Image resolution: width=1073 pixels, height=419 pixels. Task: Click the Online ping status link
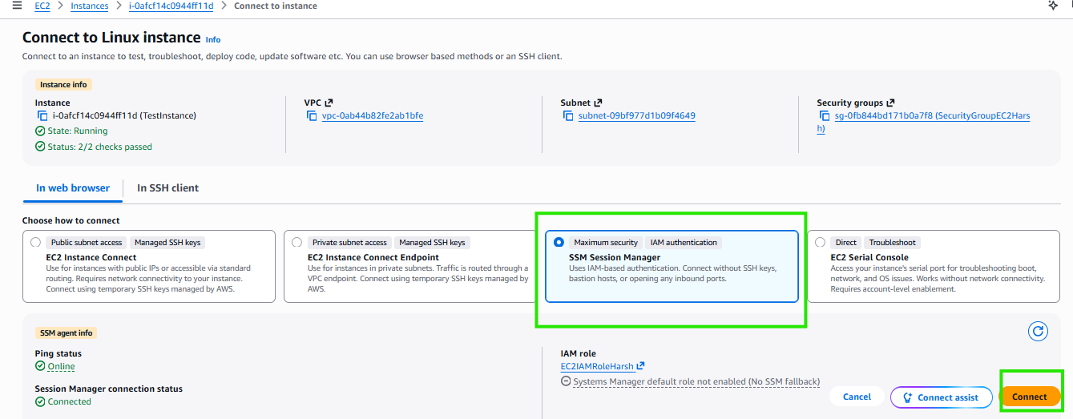[x=61, y=366]
